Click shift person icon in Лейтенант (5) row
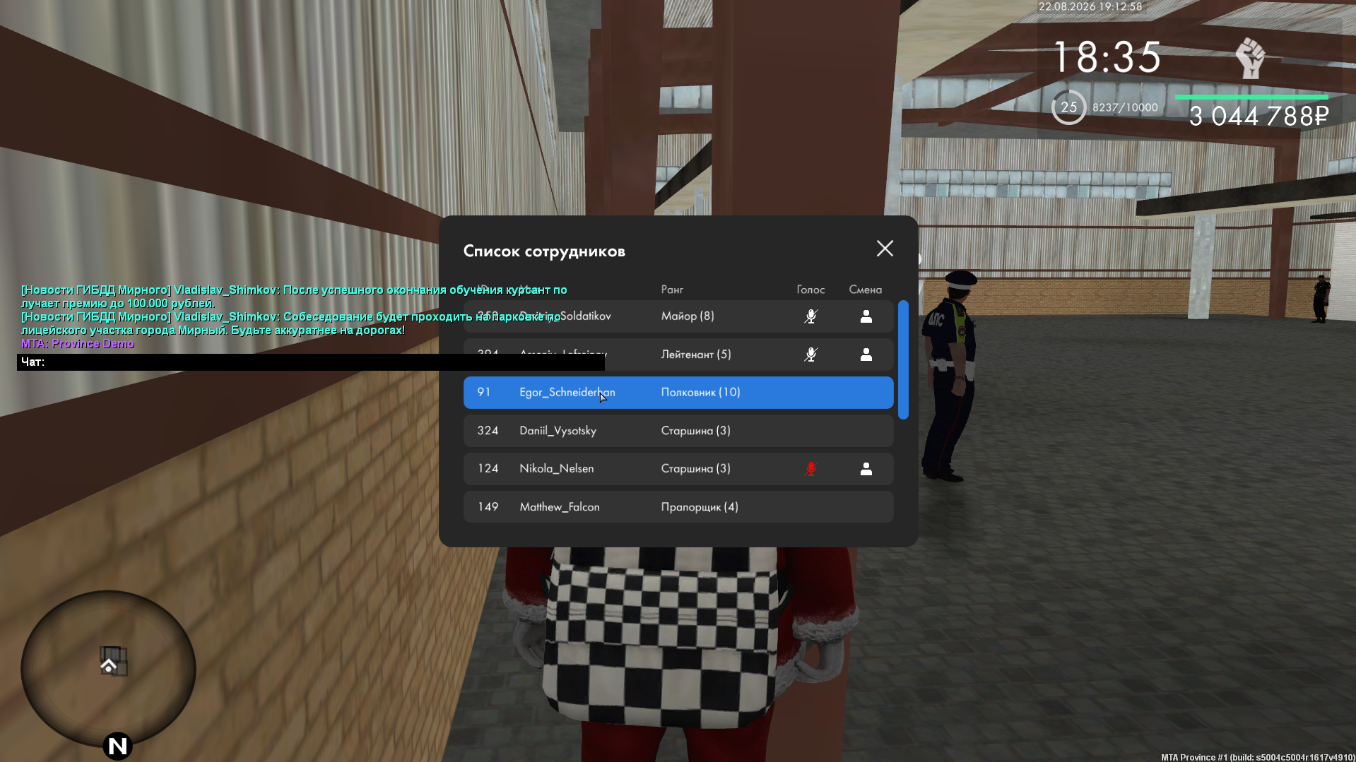 point(866,355)
